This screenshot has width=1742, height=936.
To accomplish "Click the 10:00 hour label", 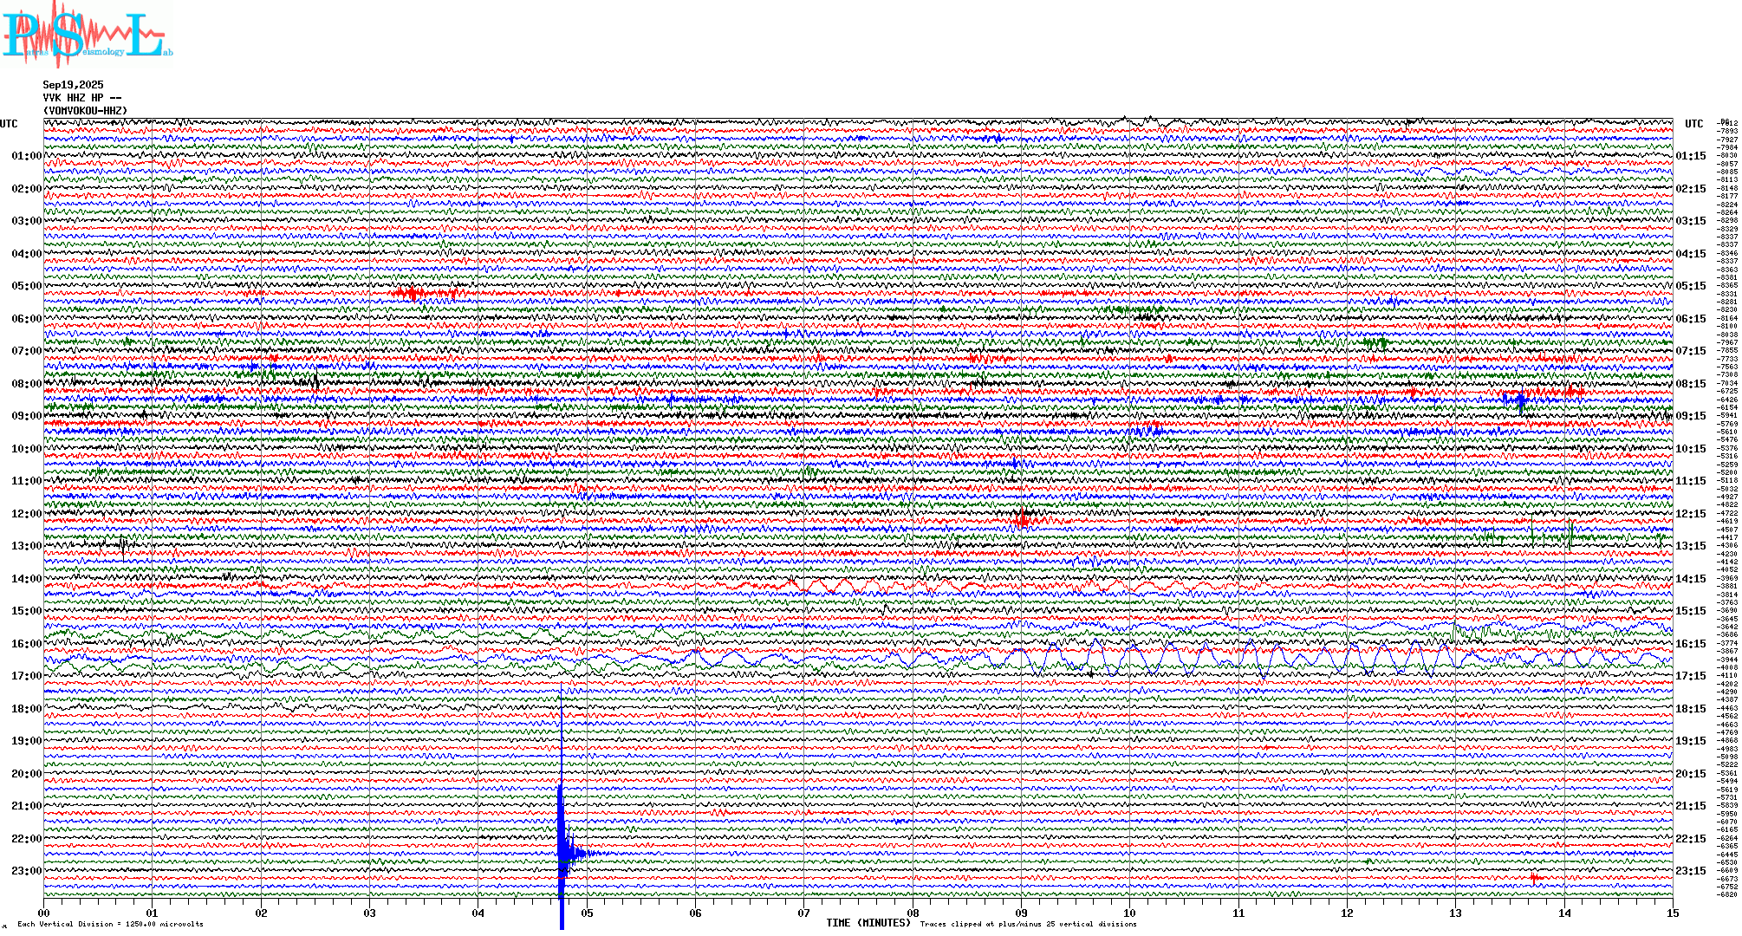I will click(26, 449).
